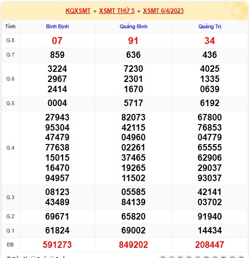Select the first full-display radio button

pos(8,257)
